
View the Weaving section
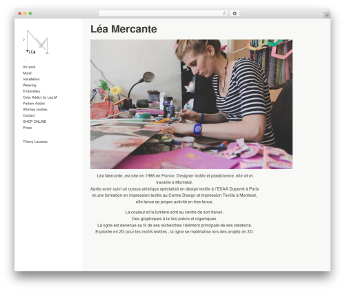pos(30,85)
